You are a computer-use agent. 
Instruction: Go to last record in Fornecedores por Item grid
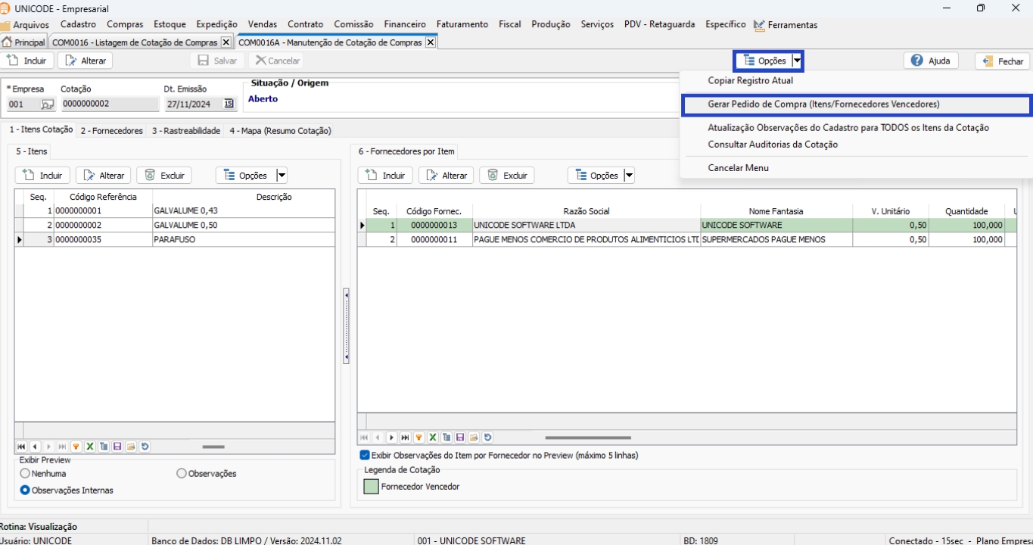click(x=405, y=438)
